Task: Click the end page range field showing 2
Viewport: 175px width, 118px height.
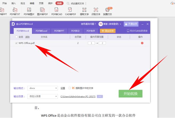Action: pyautogui.click(x=102, y=43)
